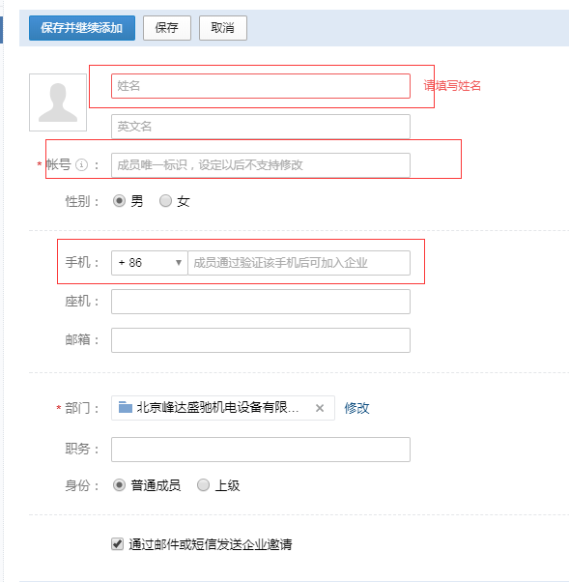
Task: Focus the 姓名 name input field
Action: 261,86
